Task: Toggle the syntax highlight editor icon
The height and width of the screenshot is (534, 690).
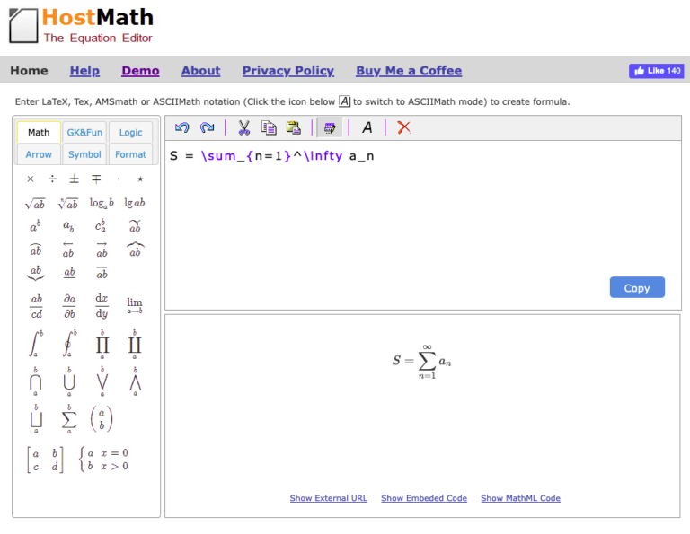Action: [x=330, y=128]
